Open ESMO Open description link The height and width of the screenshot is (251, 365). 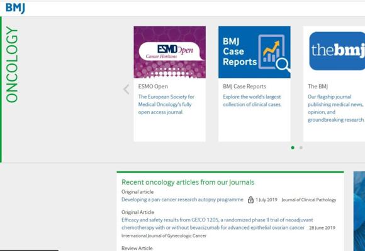tap(166, 104)
